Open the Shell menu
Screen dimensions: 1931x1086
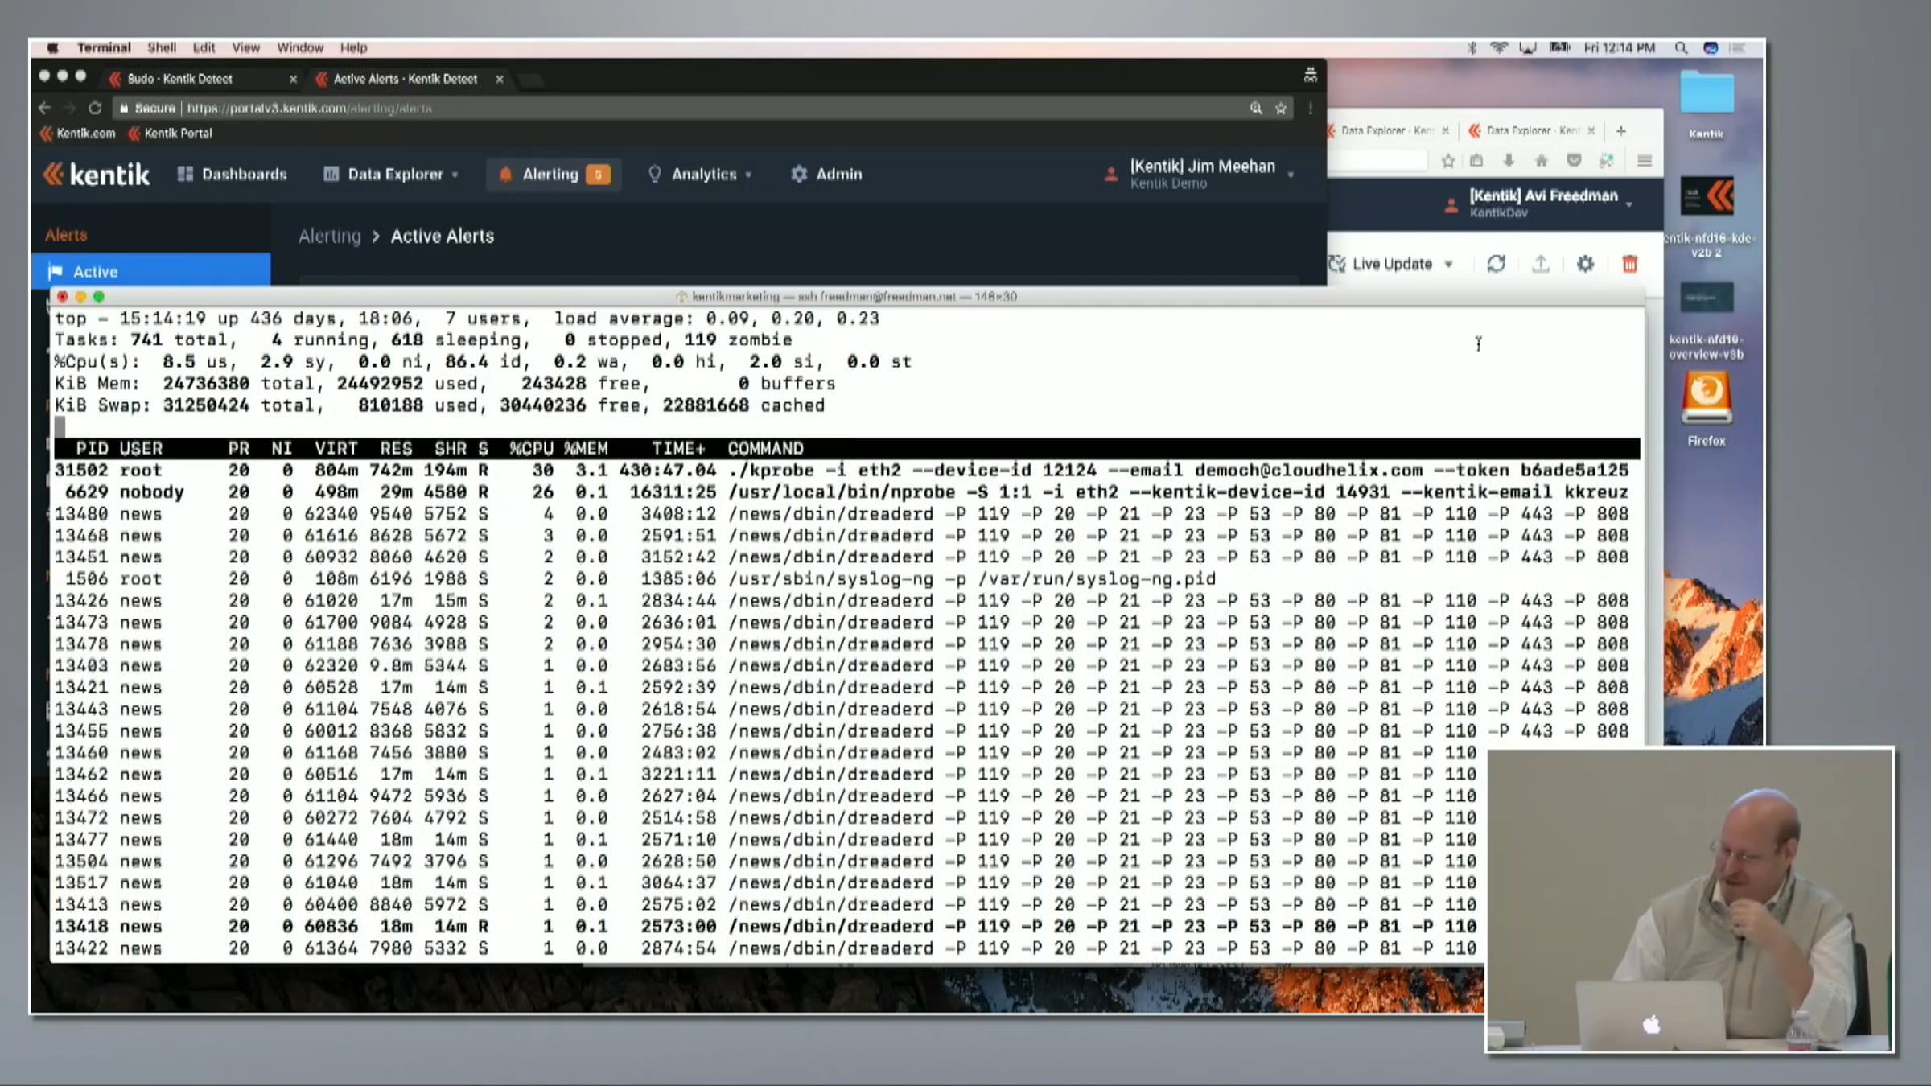coord(162,48)
